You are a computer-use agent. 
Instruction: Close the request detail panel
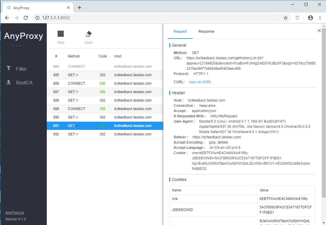[319, 31]
